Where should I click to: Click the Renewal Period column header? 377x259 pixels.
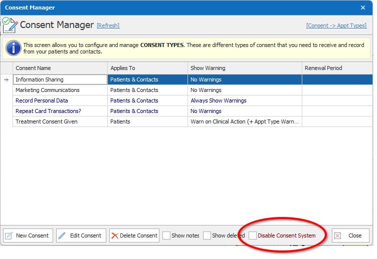tap(337, 68)
